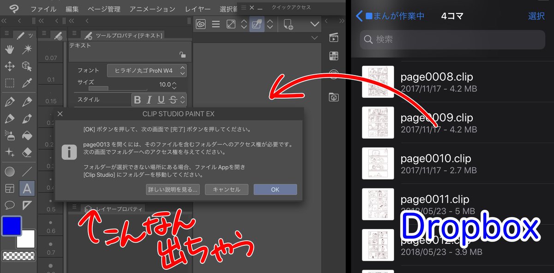Viewport: 554px width, 273px height.
Task: Go back to まんが作業中 folder in Files
Action: 390,16
